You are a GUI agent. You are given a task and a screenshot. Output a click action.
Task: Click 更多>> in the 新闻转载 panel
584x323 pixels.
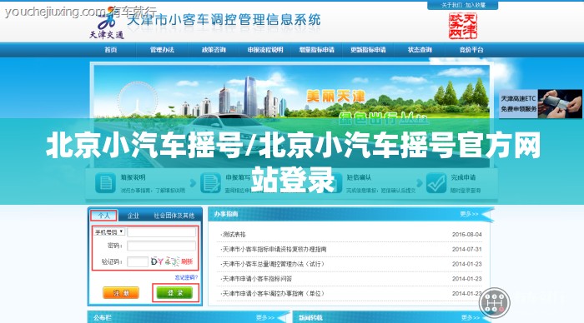pos(470,318)
